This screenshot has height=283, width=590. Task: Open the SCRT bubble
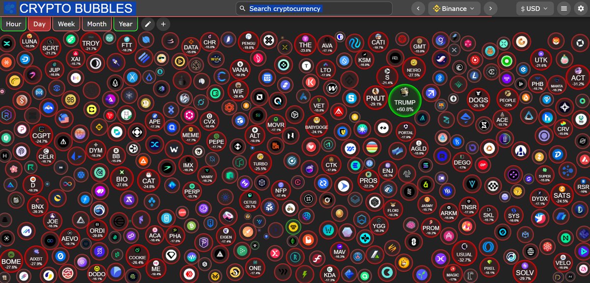click(x=51, y=48)
